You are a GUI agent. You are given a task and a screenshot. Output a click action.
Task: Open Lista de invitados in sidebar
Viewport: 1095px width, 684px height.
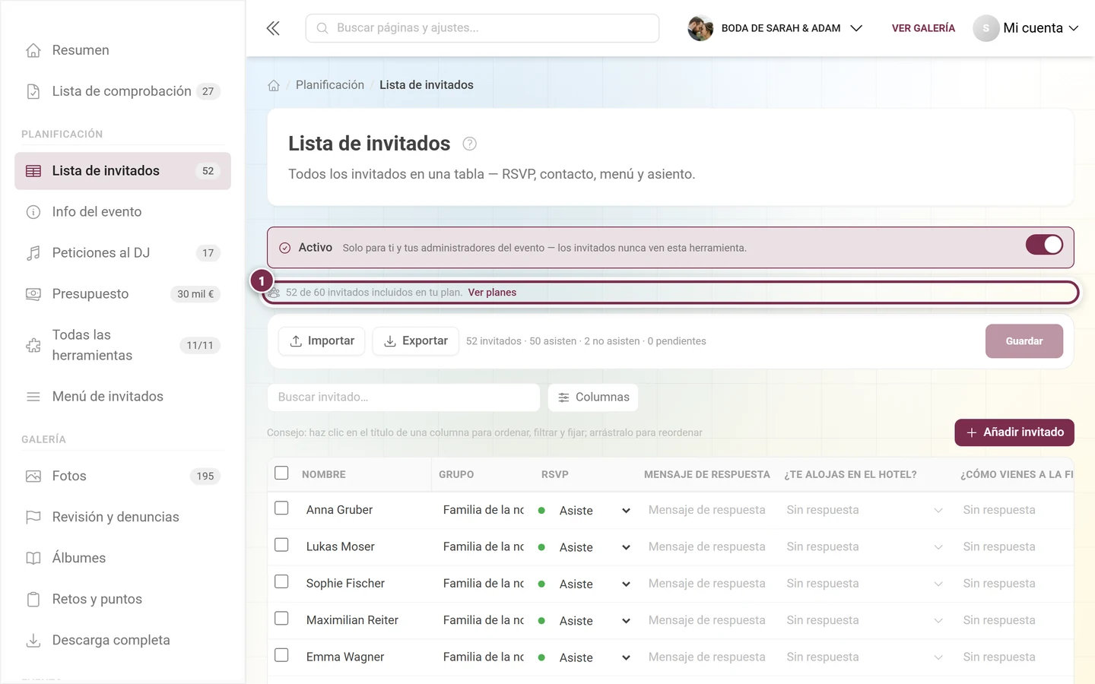point(122,171)
